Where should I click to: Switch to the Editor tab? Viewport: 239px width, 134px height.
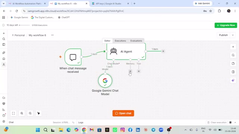pyautogui.click(x=107, y=41)
